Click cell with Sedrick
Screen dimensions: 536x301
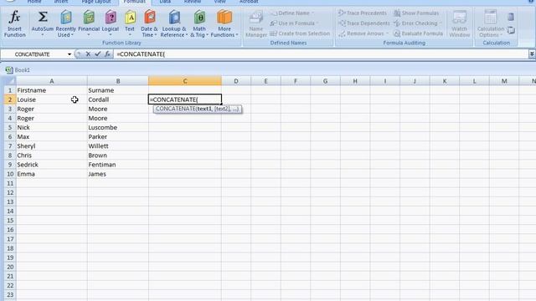52,165
